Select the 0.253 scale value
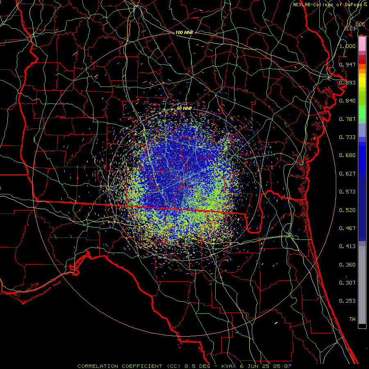This screenshot has height=369, width=369. click(x=347, y=301)
